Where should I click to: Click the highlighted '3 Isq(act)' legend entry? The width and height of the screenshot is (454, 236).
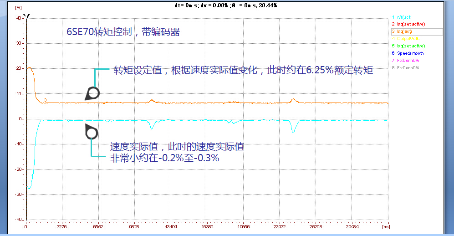pos(417,31)
